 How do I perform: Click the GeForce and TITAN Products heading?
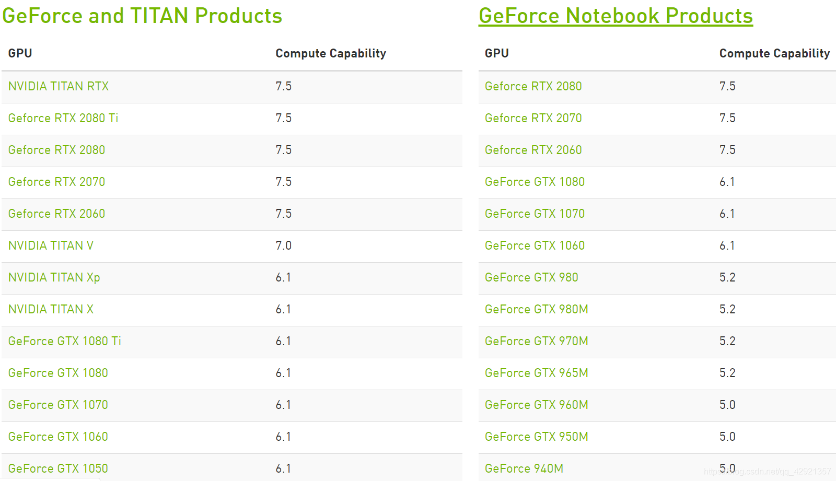coord(142,16)
